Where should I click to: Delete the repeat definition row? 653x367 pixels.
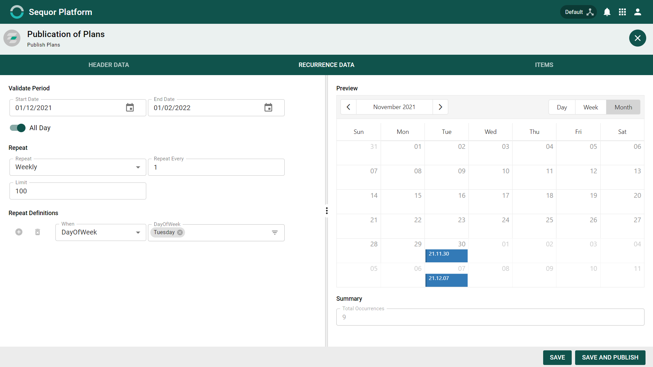pyautogui.click(x=38, y=232)
